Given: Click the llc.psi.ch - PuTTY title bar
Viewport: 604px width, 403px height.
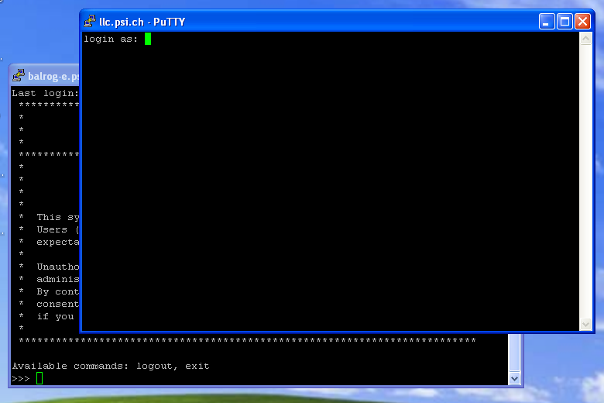Looking at the screenshot, I should tap(310, 22).
